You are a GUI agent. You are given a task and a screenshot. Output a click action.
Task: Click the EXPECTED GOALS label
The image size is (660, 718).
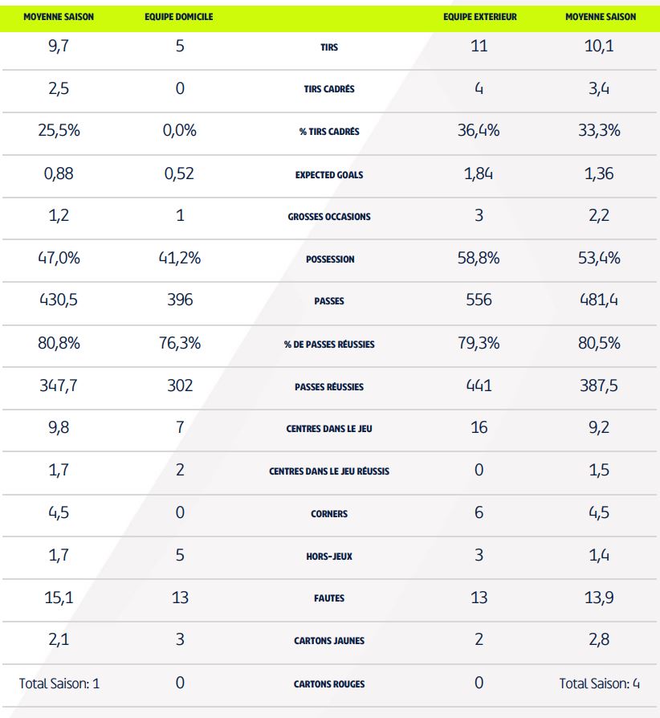(329, 174)
